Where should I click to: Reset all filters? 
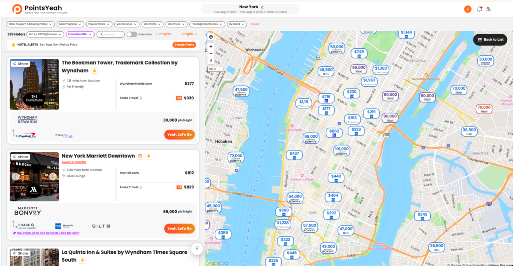(x=254, y=24)
